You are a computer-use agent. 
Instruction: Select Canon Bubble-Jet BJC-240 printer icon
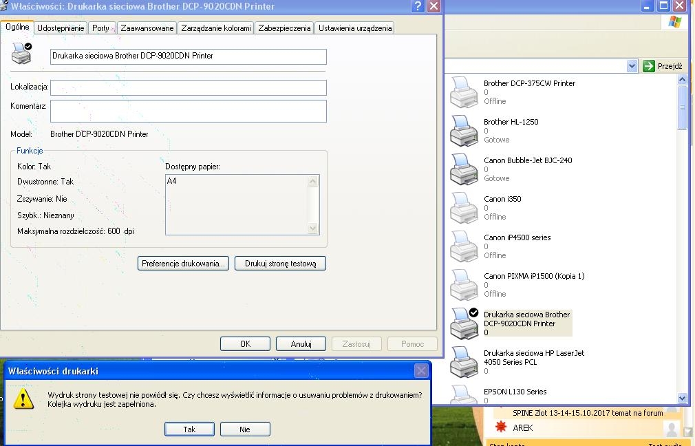(464, 169)
